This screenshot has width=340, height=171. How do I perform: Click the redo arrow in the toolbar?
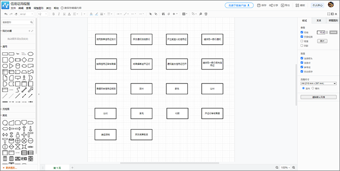point(11,14)
